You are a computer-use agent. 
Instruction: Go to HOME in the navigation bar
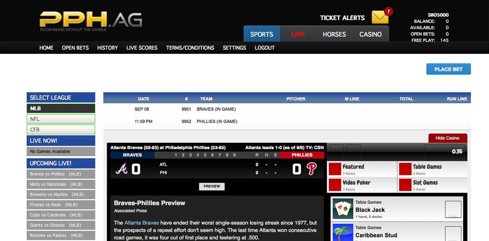(46, 48)
